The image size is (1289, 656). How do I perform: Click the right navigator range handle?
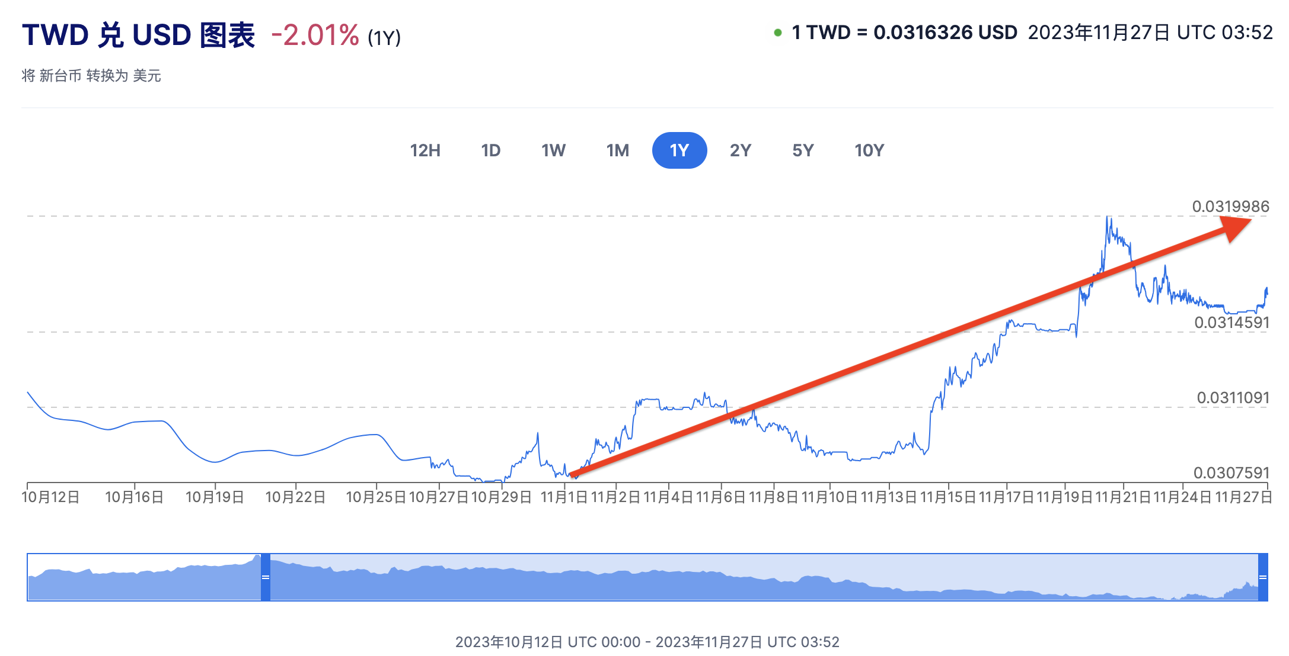tap(1263, 577)
